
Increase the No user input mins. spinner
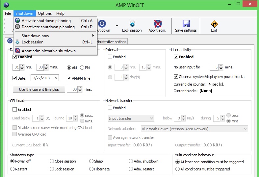click(x=221, y=66)
